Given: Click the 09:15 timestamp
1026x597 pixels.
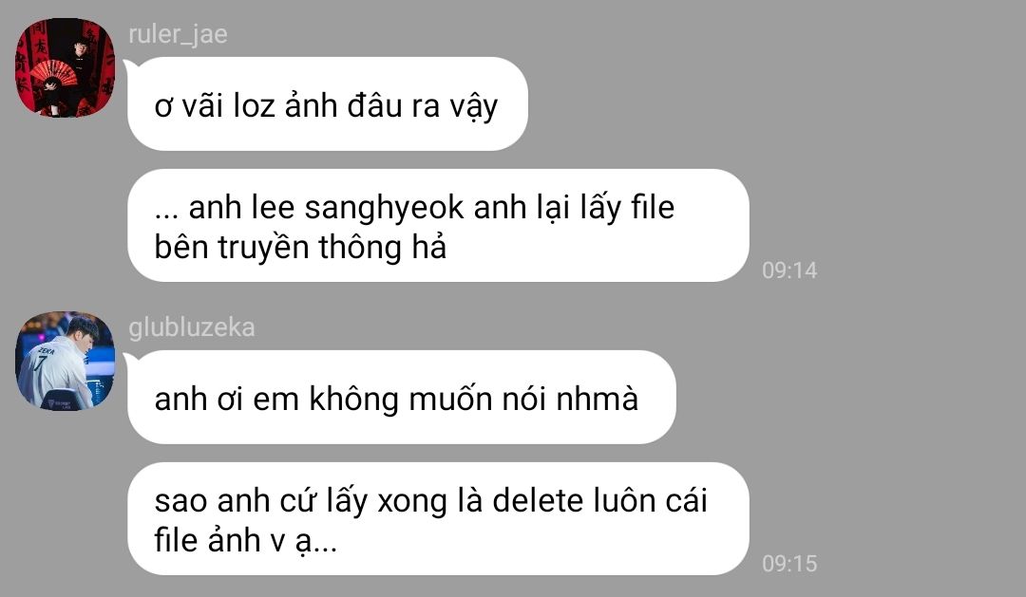Looking at the screenshot, I should click(789, 563).
